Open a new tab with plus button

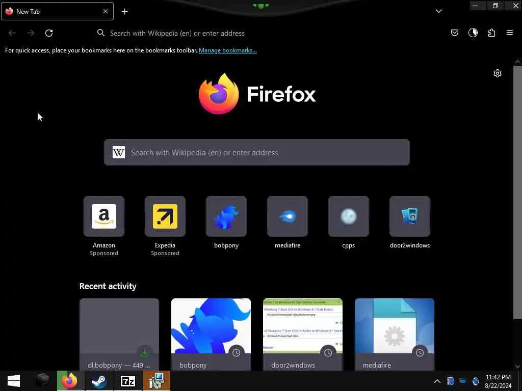(x=124, y=11)
